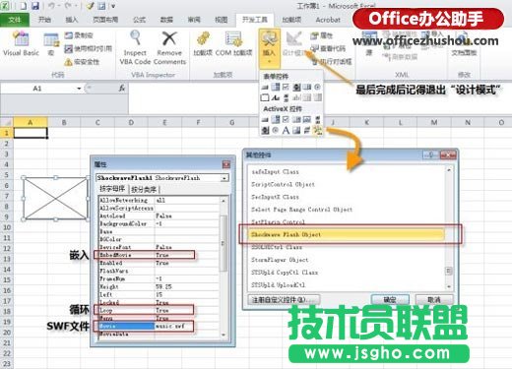This screenshot has height=369, width=512.
Task: Insert form control label Aa
Action: tap(276, 97)
